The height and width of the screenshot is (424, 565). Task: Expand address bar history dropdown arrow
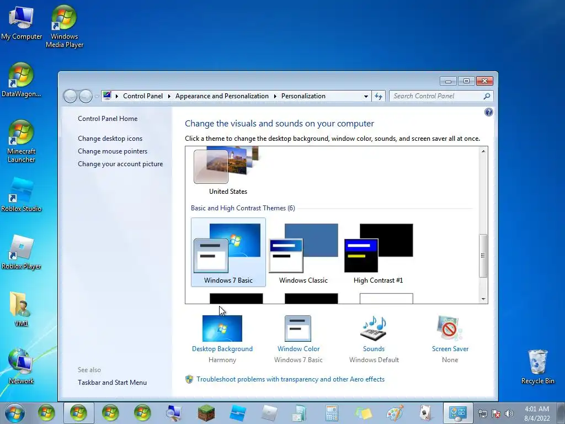(x=366, y=96)
